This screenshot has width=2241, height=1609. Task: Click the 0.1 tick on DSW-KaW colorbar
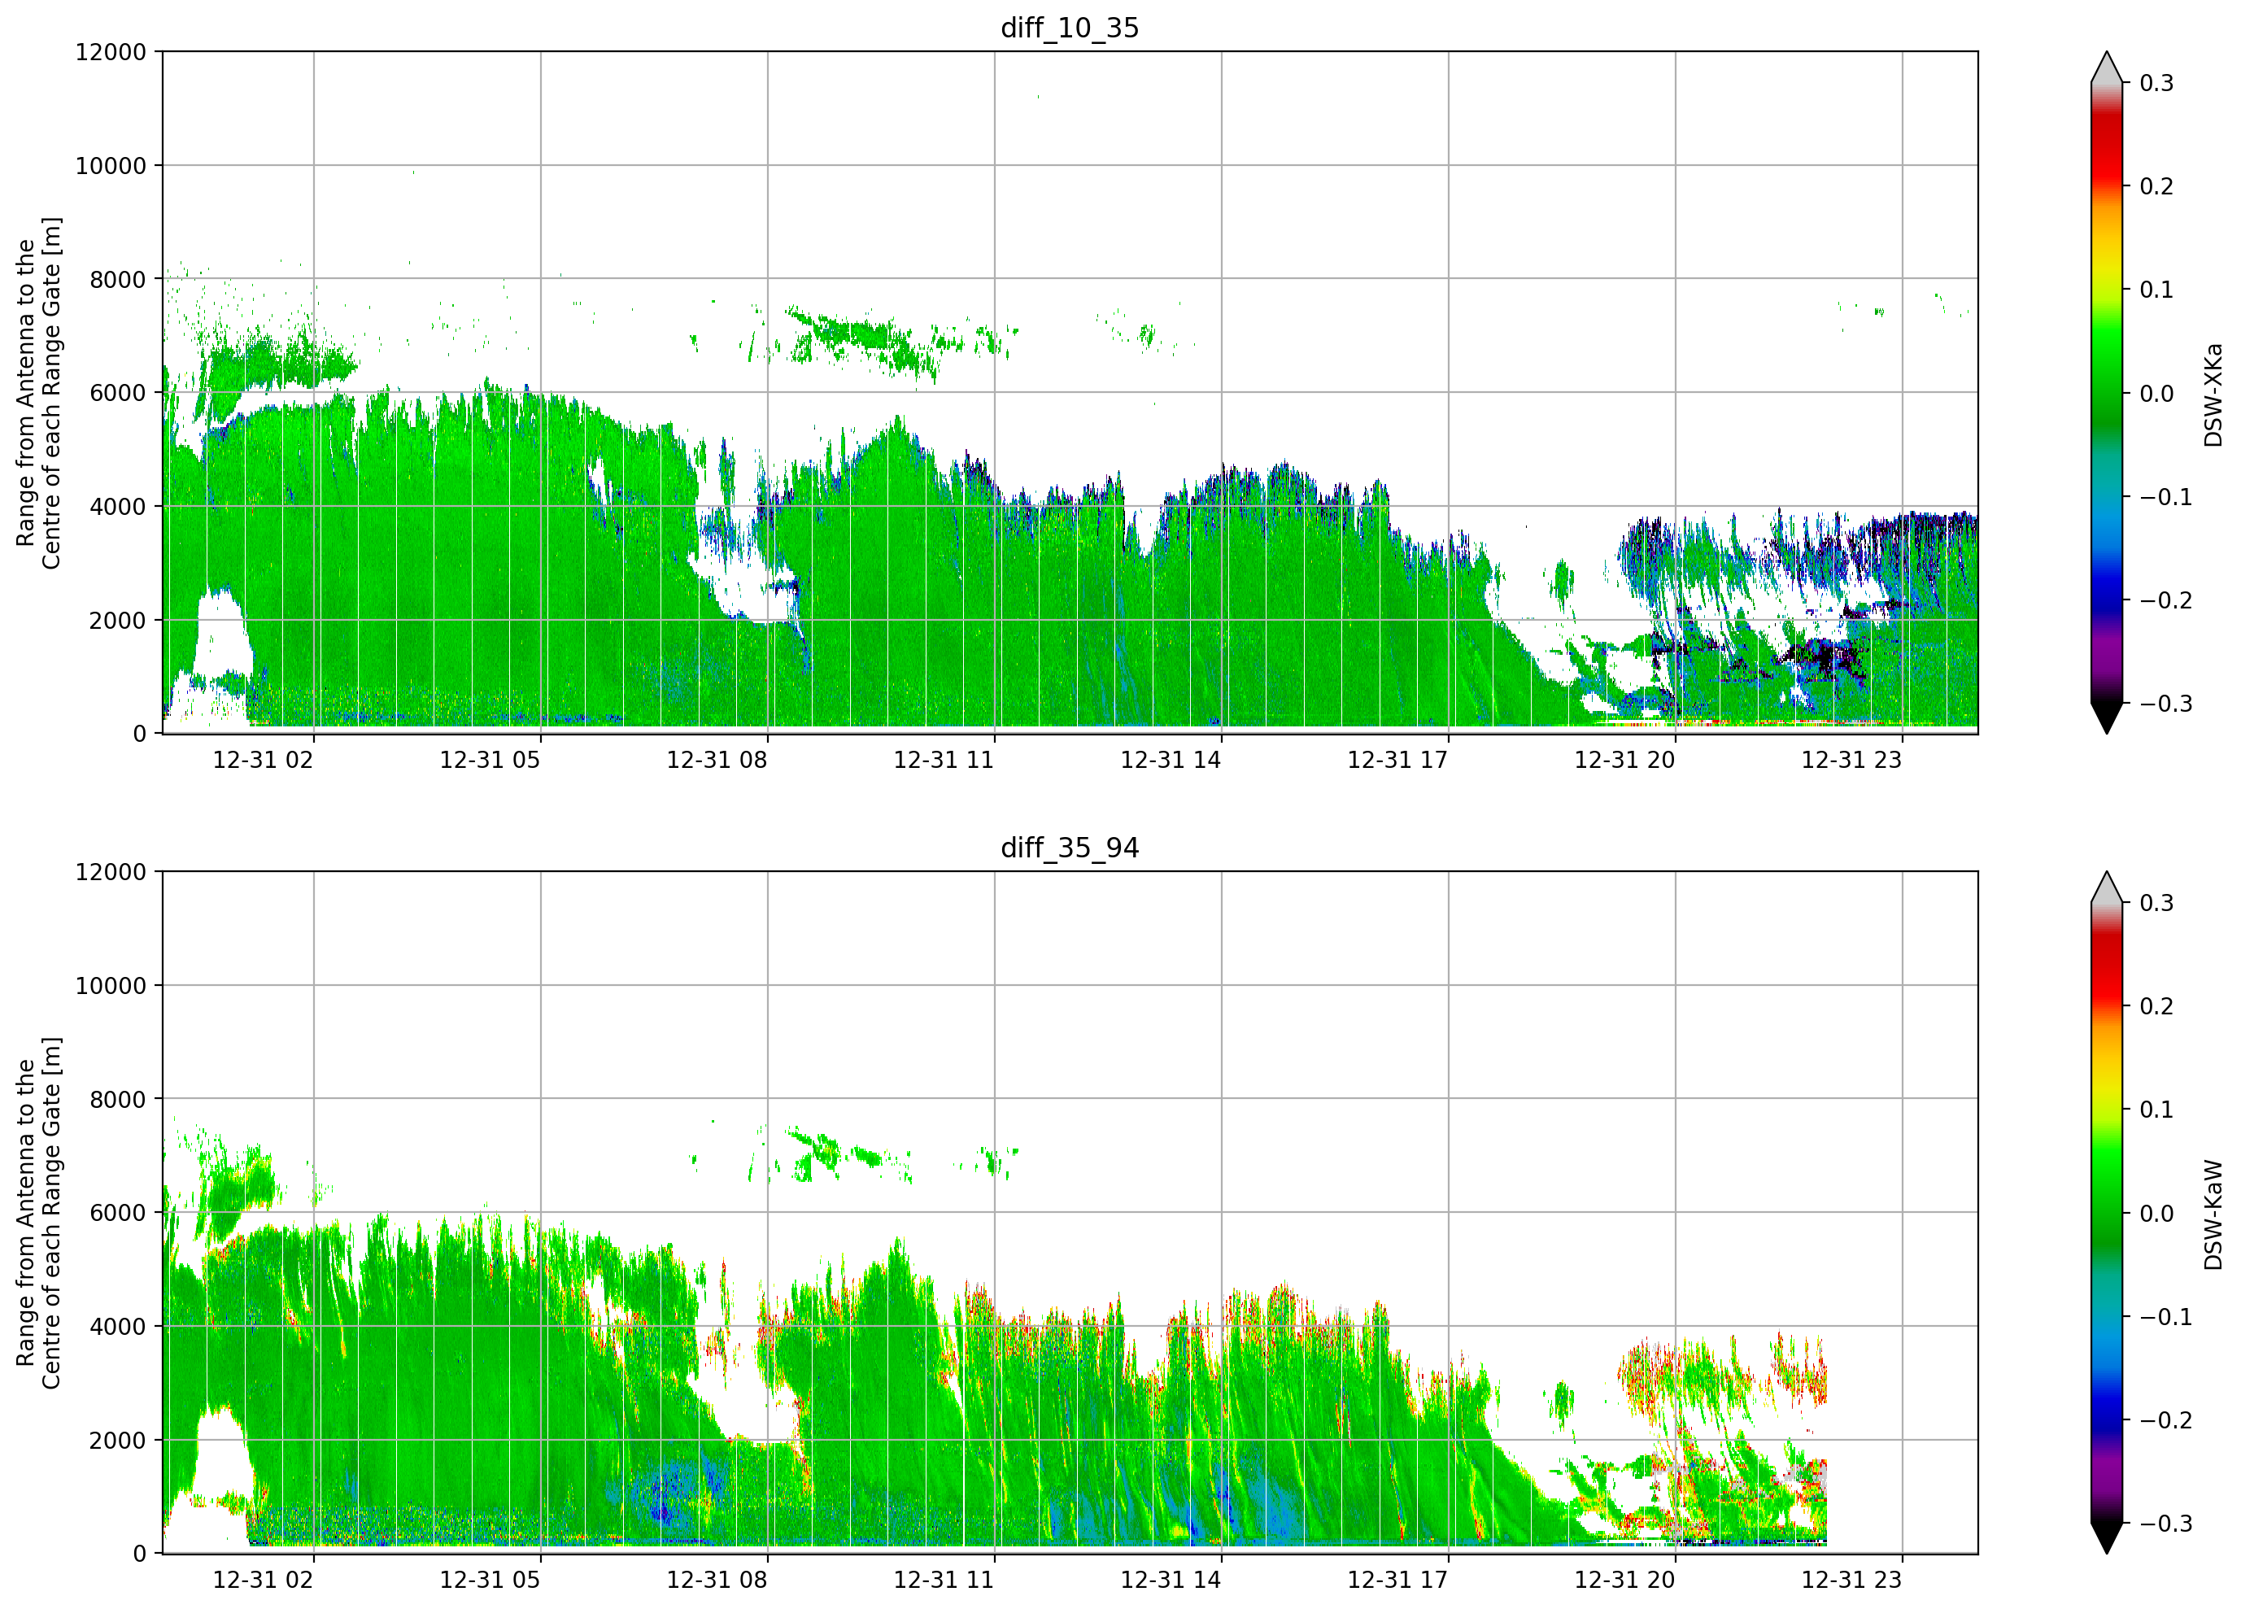2157,1110
